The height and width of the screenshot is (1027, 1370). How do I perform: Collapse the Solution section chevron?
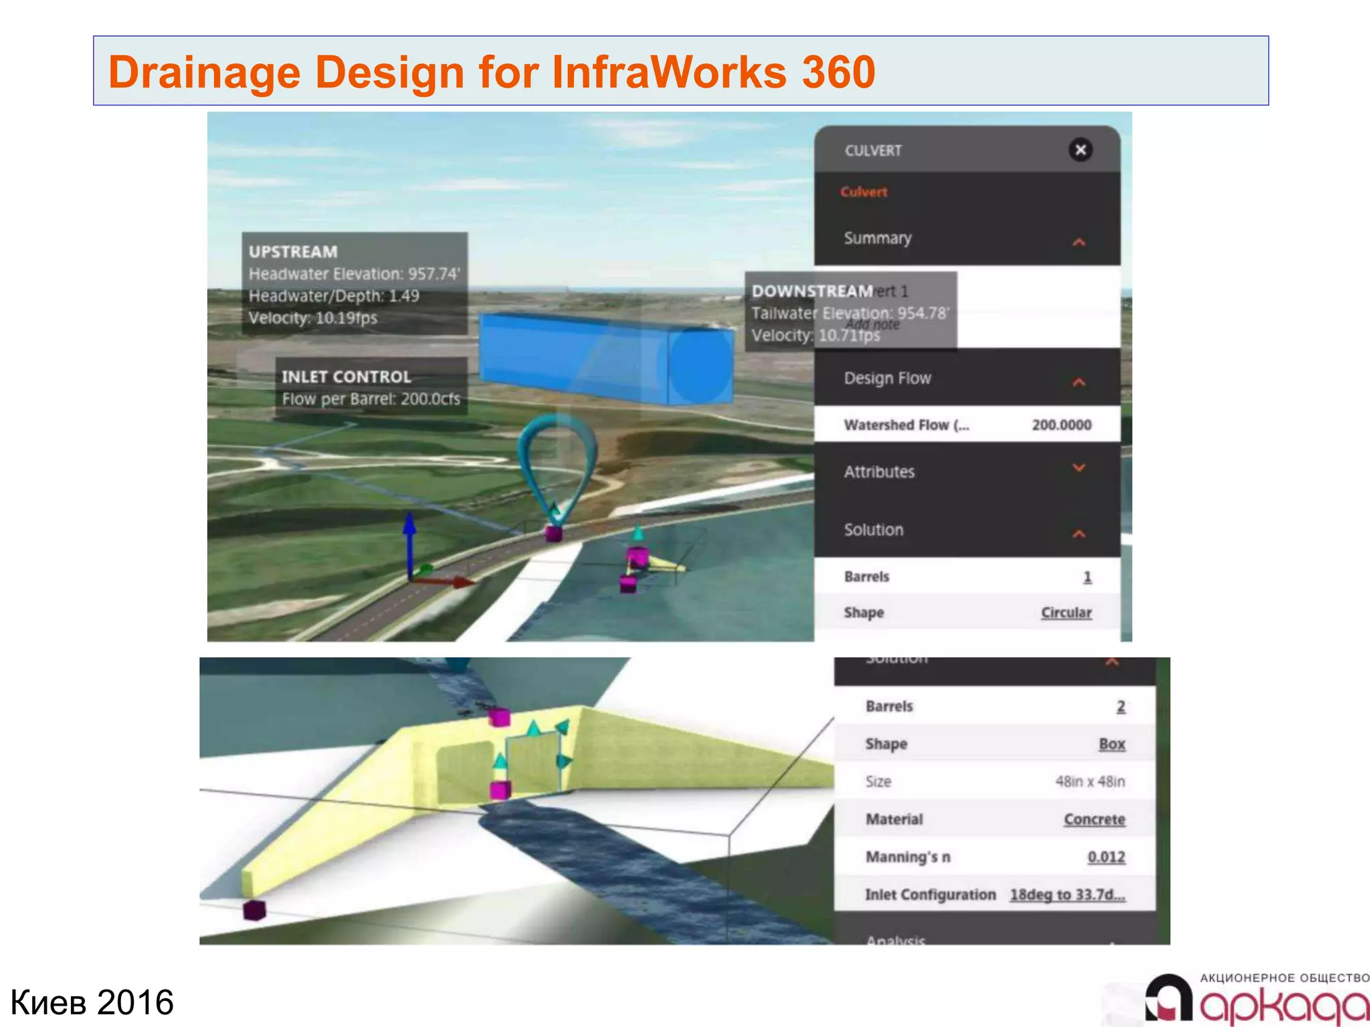pyautogui.click(x=1078, y=534)
